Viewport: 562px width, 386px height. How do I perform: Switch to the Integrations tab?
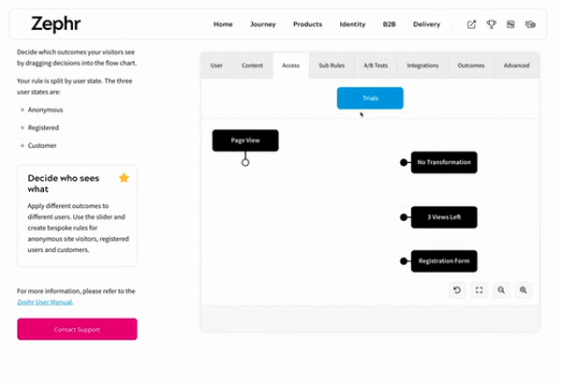click(x=422, y=66)
